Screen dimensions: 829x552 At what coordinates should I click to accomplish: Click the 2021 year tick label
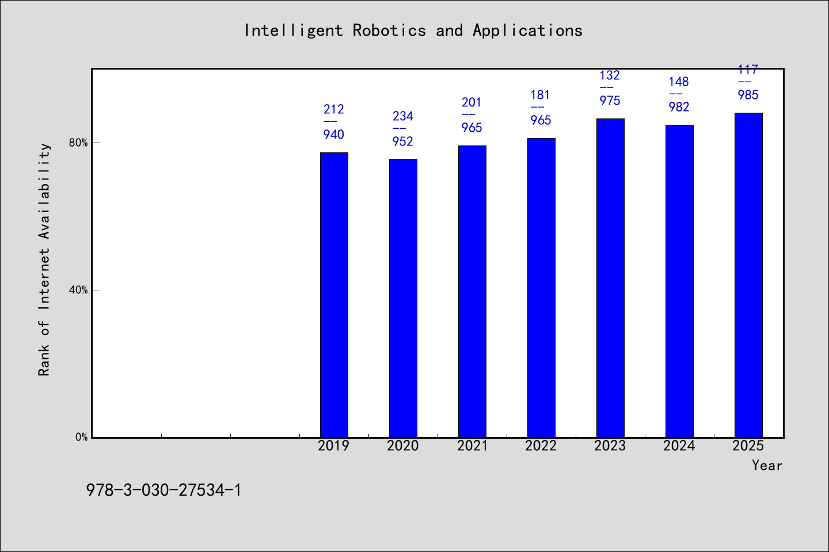472,446
